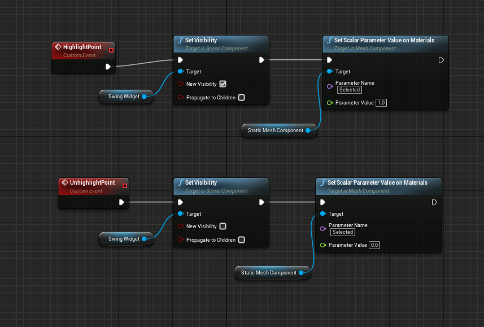Click UnhighlightPoint event execution output pin
The height and width of the screenshot is (327, 484).
121,202
